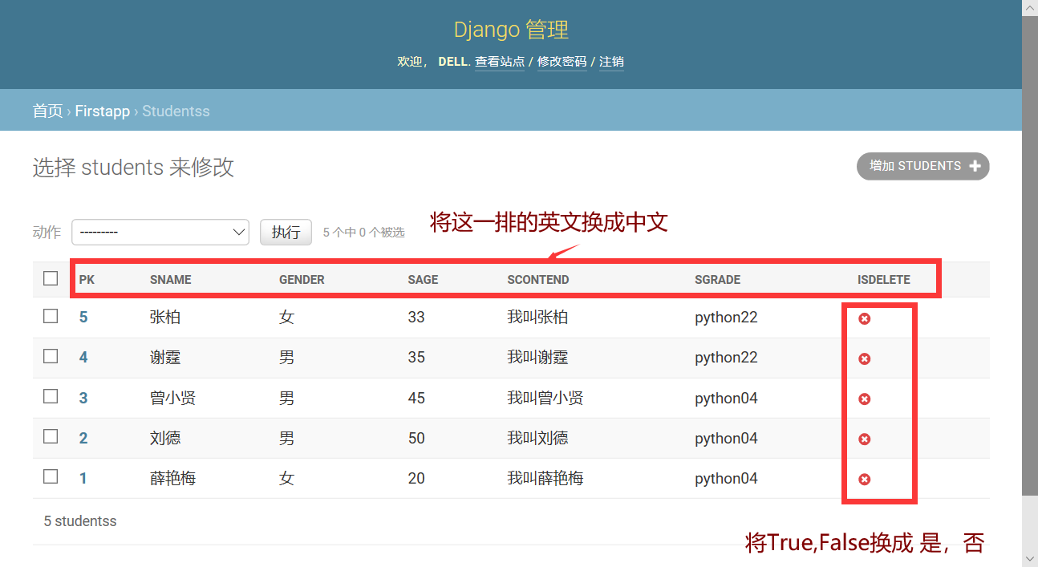Open the 动作 action dropdown

(160, 232)
